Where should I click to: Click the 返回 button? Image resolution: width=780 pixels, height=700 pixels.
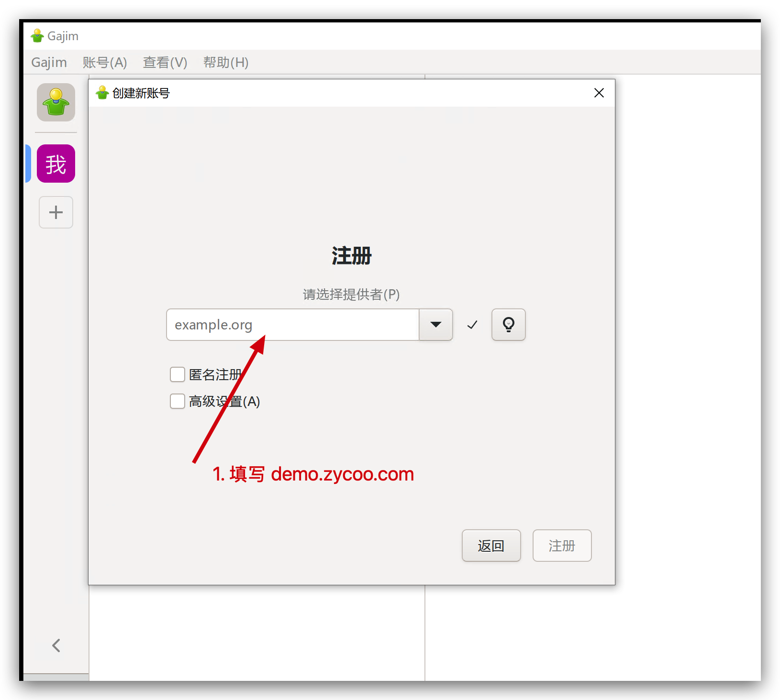(491, 546)
